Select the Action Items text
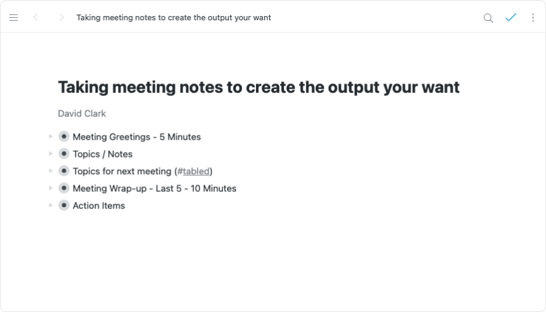The height and width of the screenshot is (312, 546). pyautogui.click(x=99, y=206)
